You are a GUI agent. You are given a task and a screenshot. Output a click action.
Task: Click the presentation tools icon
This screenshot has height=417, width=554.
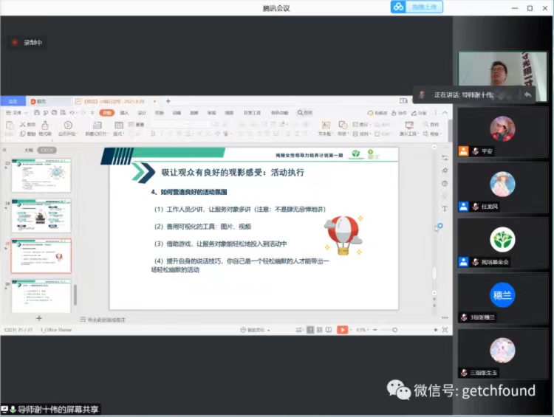click(x=408, y=126)
